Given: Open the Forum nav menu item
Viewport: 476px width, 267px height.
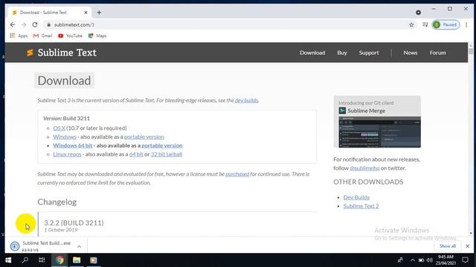Looking at the screenshot, I should 438,53.
